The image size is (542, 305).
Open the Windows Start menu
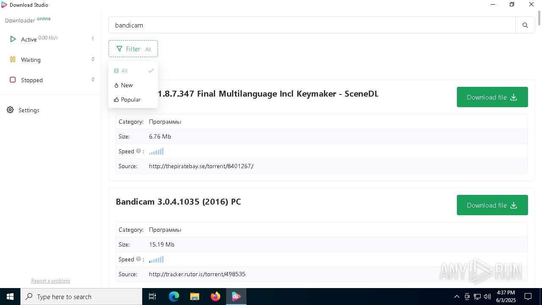pyautogui.click(x=10, y=297)
